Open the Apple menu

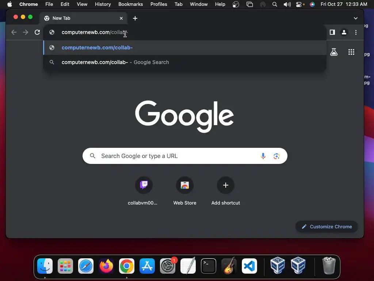(9, 4)
